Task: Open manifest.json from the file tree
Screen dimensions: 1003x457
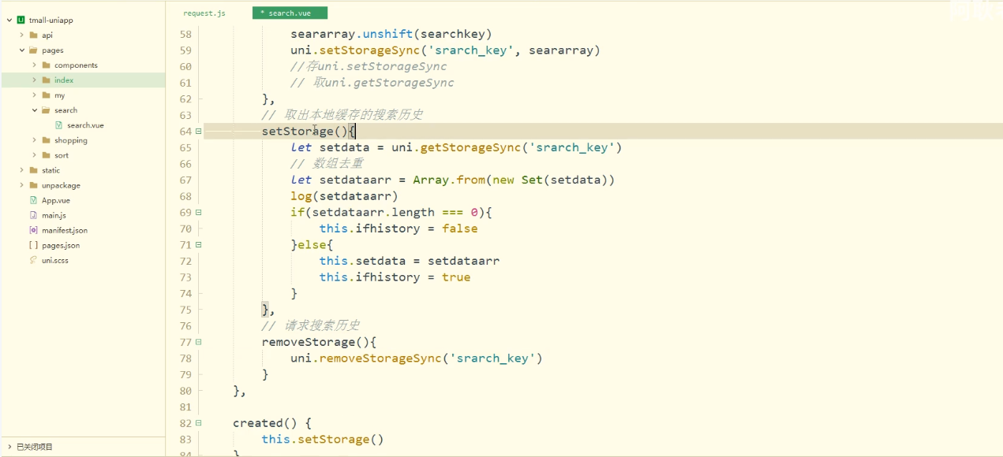Action: [x=65, y=230]
